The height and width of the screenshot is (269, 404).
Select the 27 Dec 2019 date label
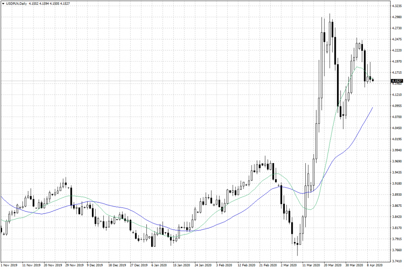tap(139, 265)
